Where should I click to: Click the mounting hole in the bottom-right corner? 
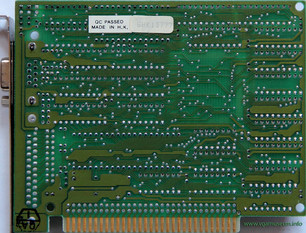point(300,208)
